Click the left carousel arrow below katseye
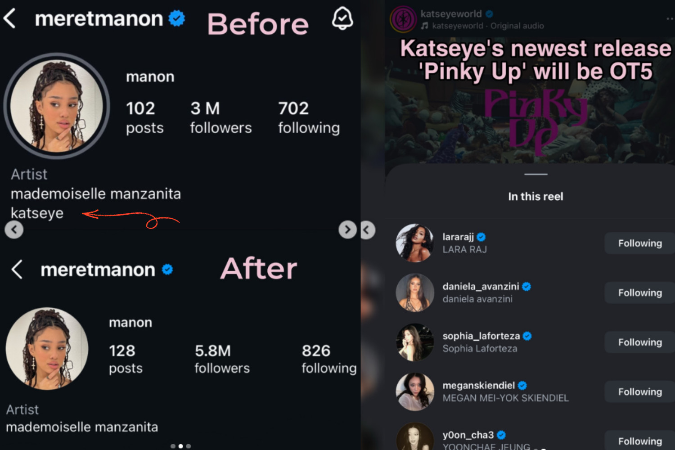 pos(14,230)
